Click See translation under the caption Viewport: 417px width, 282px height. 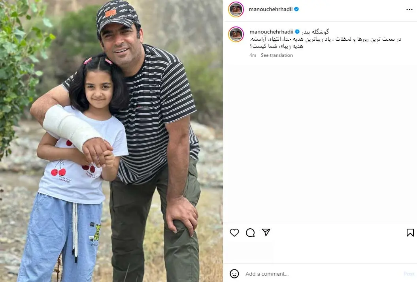click(x=277, y=55)
